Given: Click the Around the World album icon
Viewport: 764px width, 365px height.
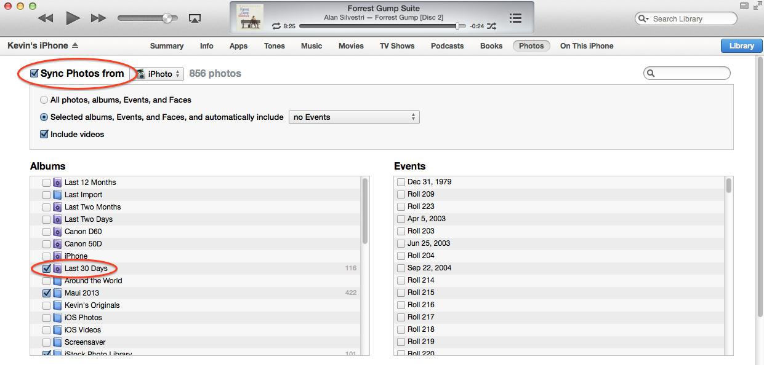Looking at the screenshot, I should 57,281.
